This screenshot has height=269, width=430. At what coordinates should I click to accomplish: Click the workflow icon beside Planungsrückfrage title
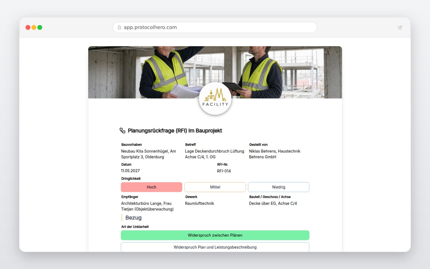pos(123,131)
